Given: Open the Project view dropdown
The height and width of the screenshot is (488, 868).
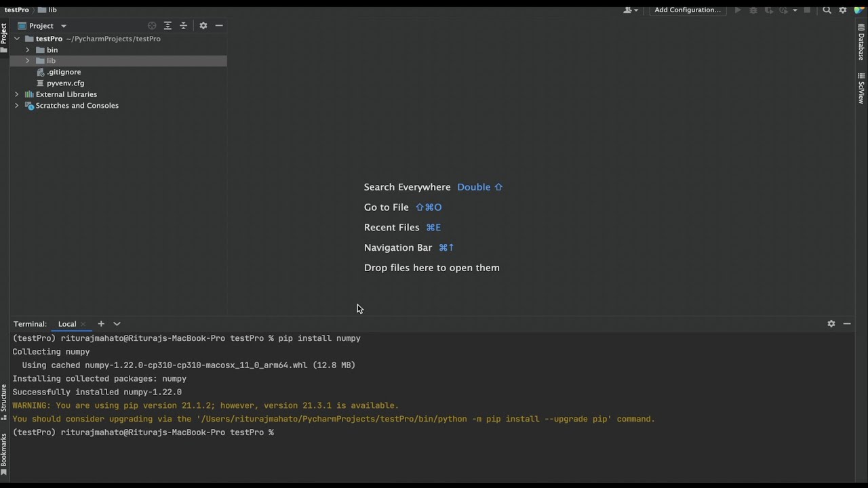Looking at the screenshot, I should click(43, 26).
